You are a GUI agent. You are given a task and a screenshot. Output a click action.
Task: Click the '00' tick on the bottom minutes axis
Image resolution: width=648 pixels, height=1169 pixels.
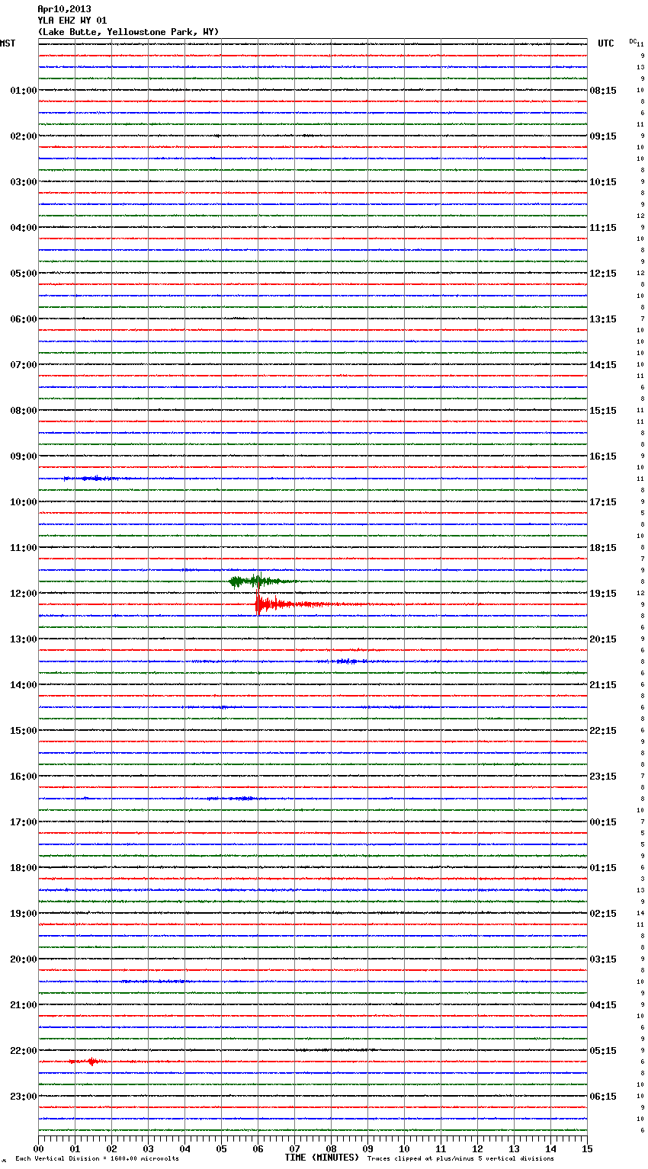coord(38,1148)
